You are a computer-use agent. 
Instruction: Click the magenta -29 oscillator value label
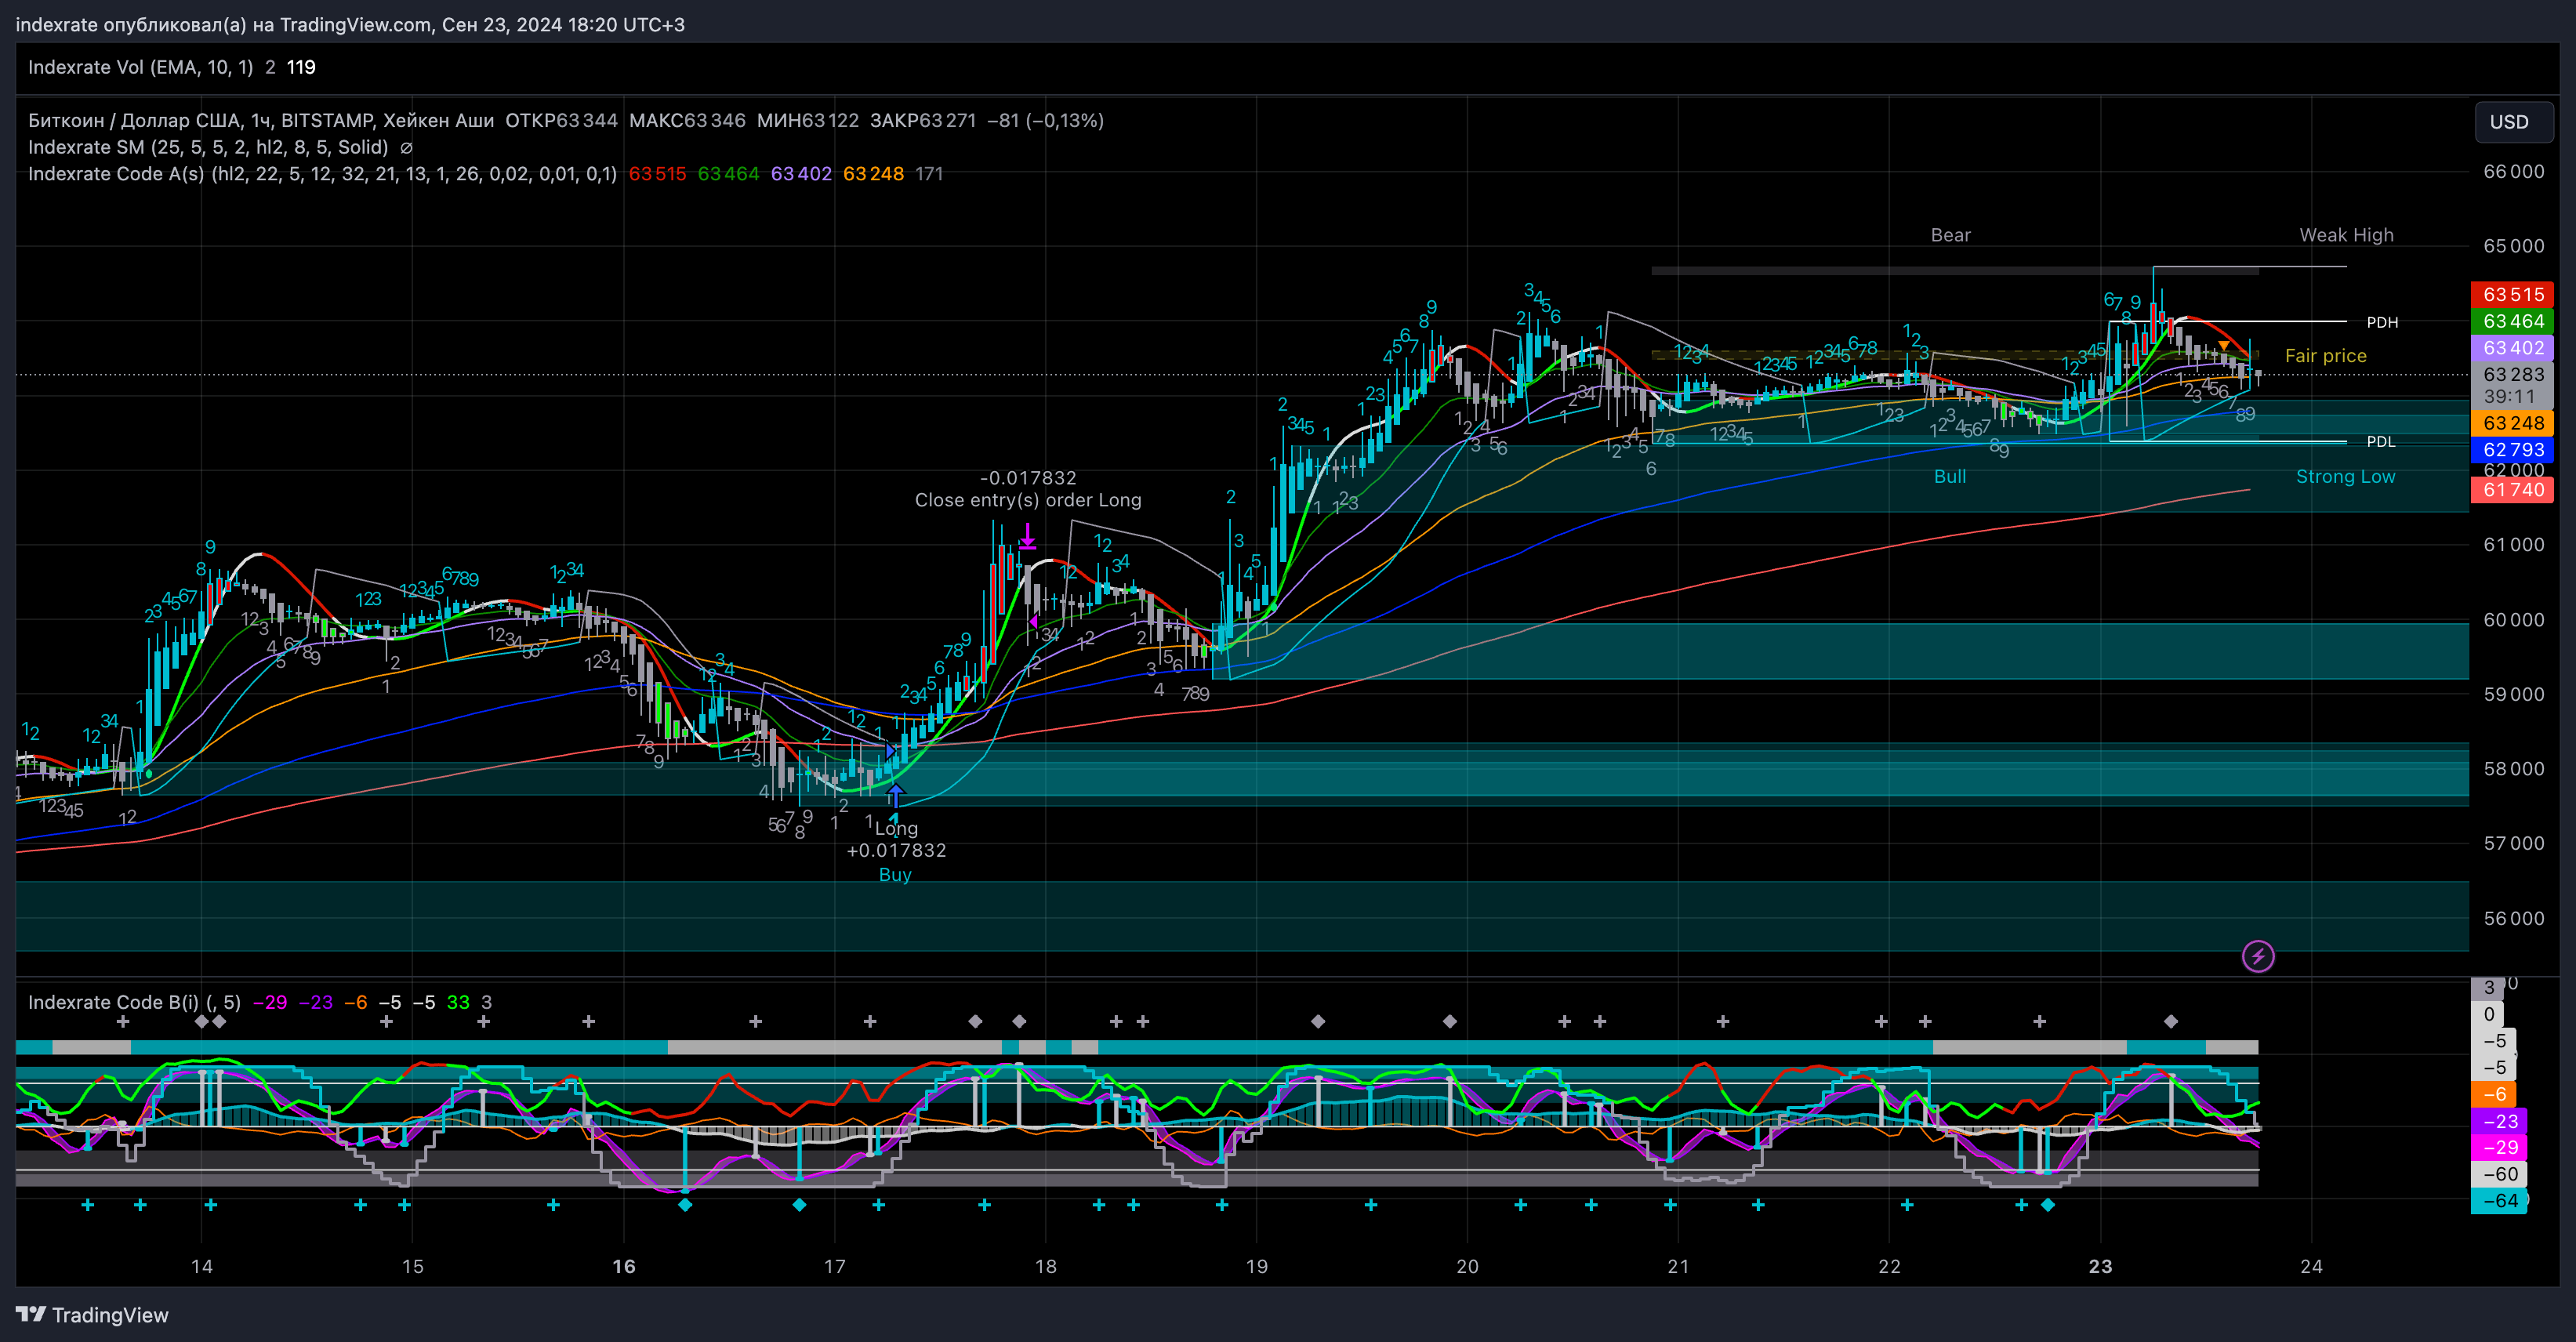click(2499, 1147)
